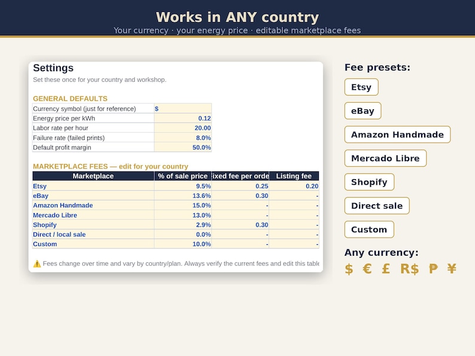Select Shopify 2.9% cell
Image resolution: width=475 pixels, height=356 pixels.
(182, 225)
